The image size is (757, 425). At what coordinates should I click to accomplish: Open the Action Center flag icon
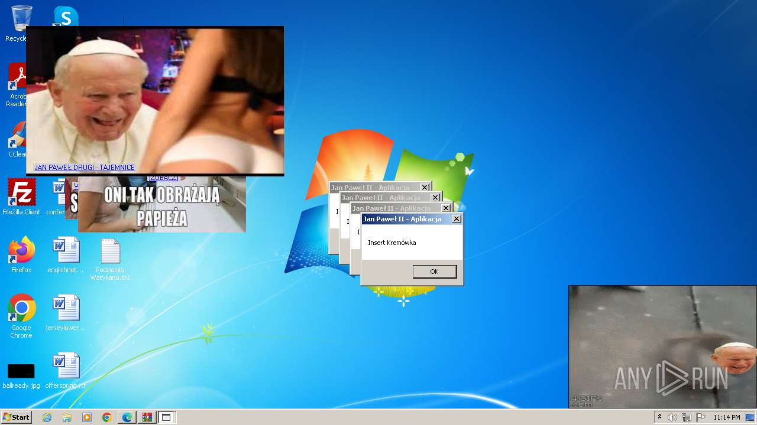tap(701, 417)
